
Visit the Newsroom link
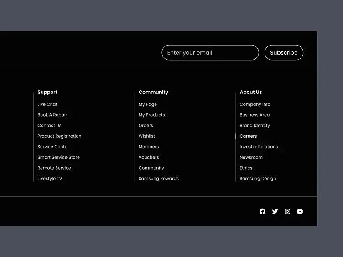(251, 157)
